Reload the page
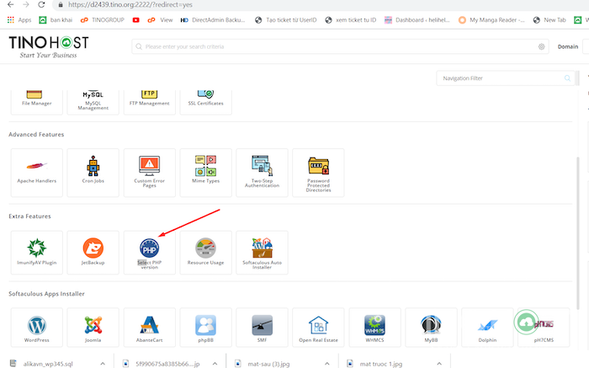Image resolution: width=589 pixels, height=368 pixels. (x=41, y=4)
